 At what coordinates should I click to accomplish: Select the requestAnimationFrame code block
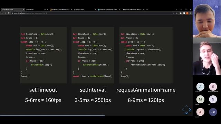146,55
